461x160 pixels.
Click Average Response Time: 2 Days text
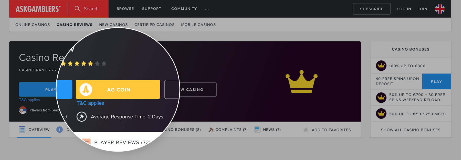click(127, 117)
